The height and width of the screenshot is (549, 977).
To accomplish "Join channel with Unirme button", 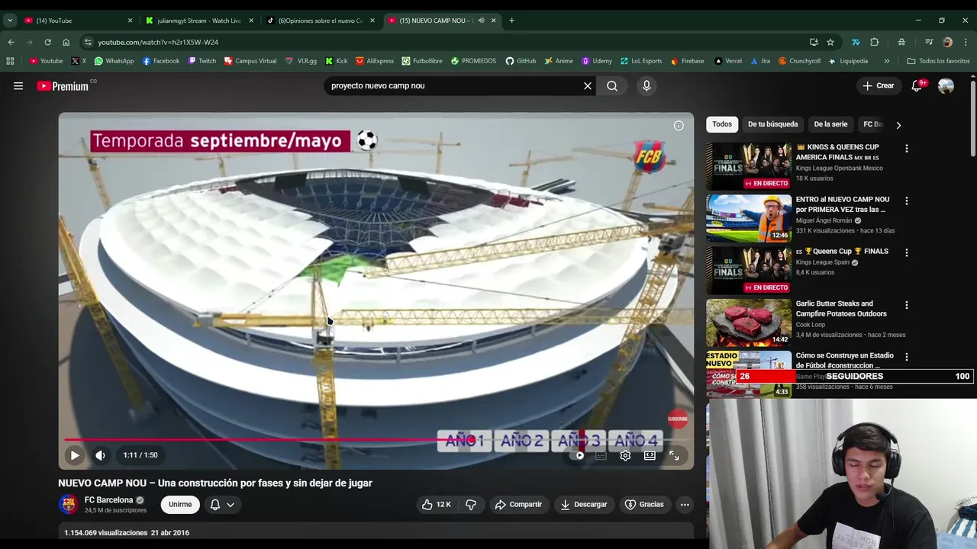I will (x=180, y=504).
